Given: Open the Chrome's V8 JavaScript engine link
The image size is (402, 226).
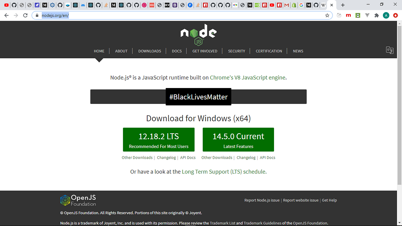Looking at the screenshot, I should point(247,77).
